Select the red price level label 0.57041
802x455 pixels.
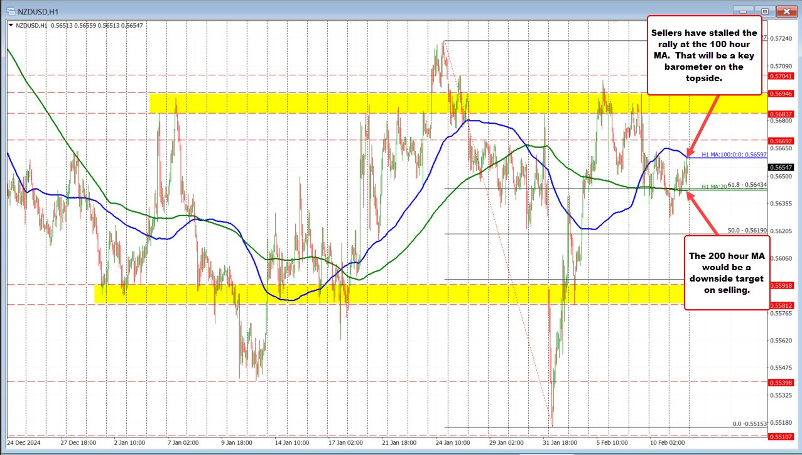781,75
